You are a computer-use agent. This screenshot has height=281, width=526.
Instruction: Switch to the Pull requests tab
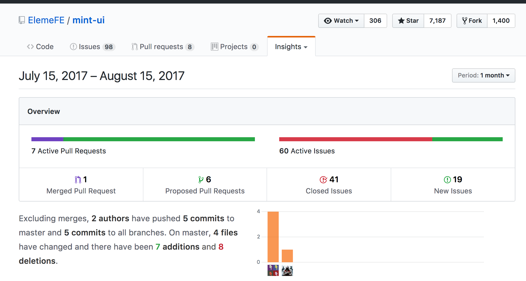point(163,47)
